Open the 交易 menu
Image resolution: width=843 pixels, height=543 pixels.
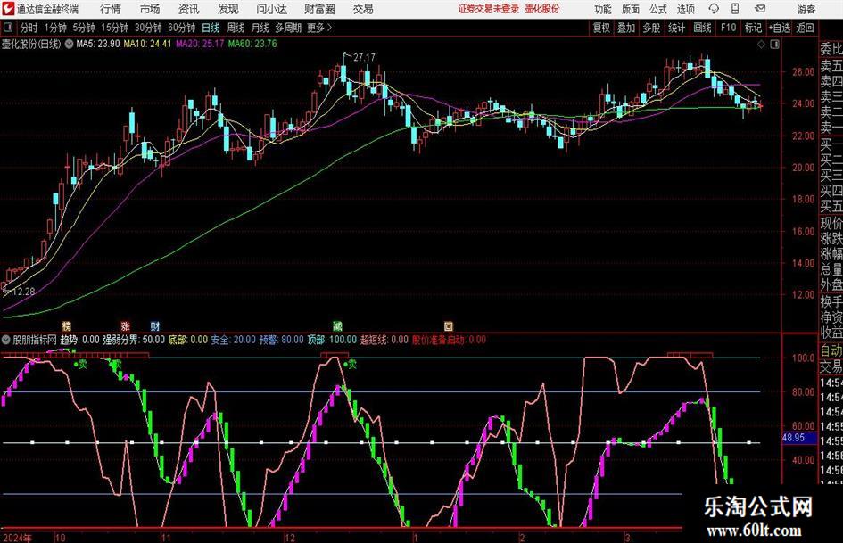click(363, 9)
